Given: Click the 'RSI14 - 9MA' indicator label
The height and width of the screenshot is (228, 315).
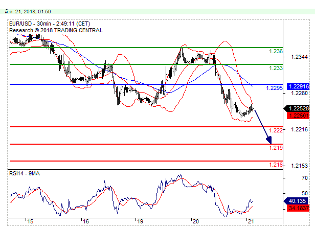Looking at the screenshot, I should tap(25, 173).
